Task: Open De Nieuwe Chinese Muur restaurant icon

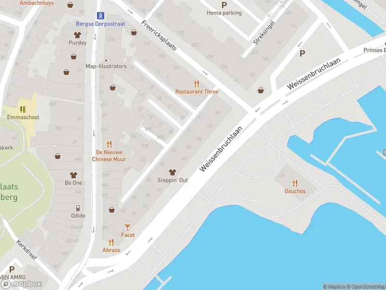Action: (109, 144)
